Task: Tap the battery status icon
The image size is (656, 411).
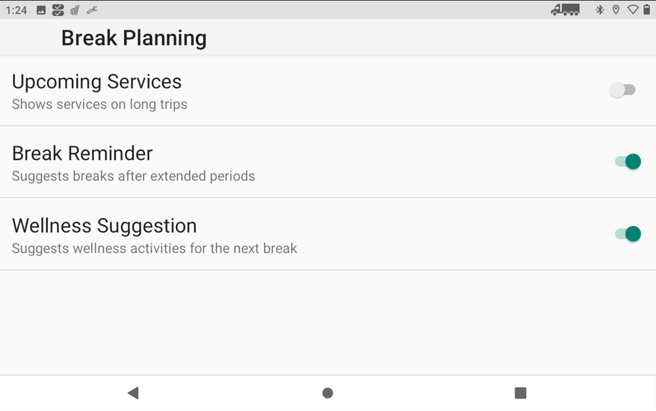Action: tap(647, 10)
